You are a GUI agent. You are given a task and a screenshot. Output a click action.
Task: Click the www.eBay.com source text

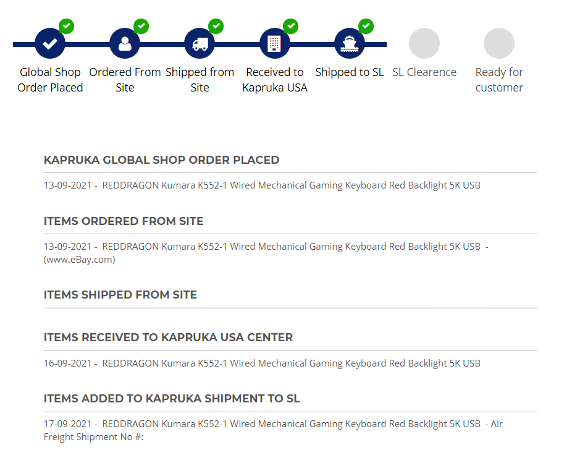[80, 260]
